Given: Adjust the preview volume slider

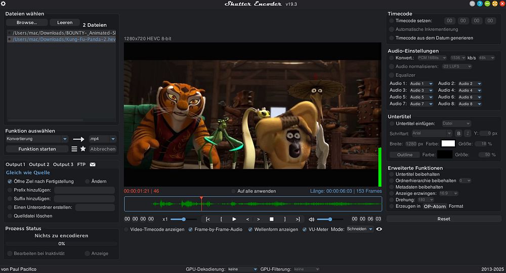Looking at the screenshot, I should coord(330,219).
